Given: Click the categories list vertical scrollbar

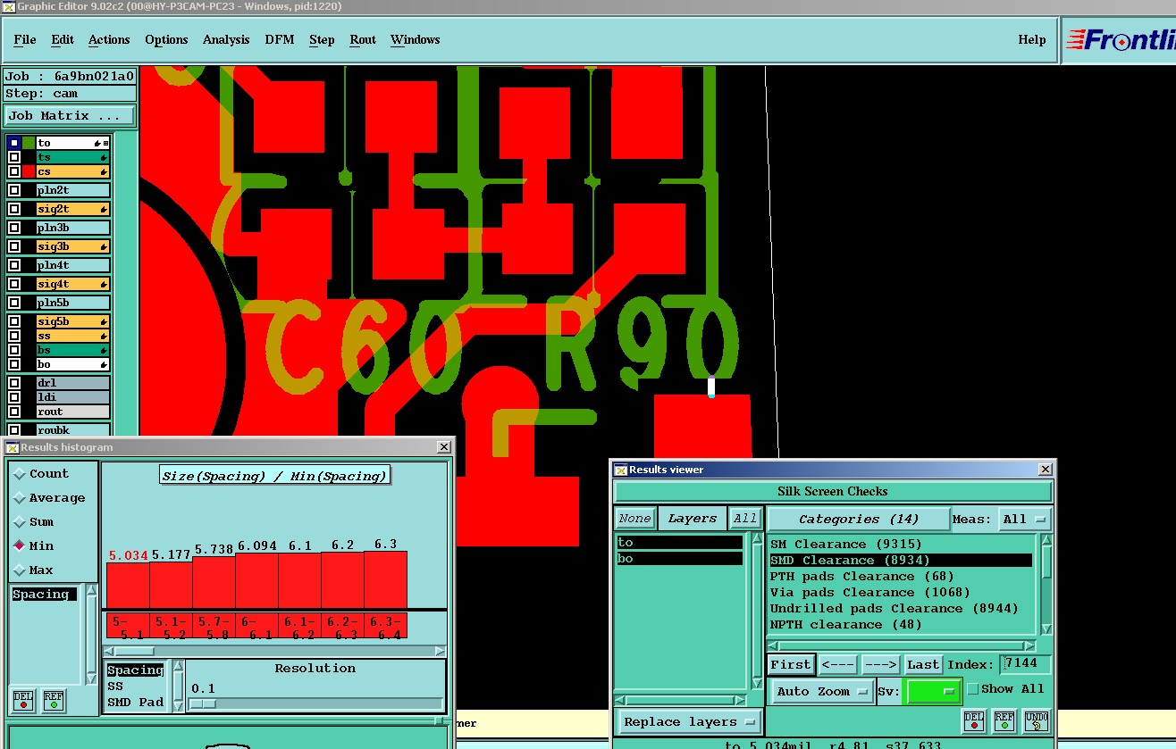Looking at the screenshot, I should pos(1046,584).
